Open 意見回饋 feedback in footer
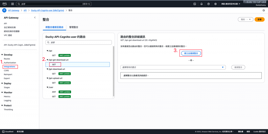 pos(20,132)
